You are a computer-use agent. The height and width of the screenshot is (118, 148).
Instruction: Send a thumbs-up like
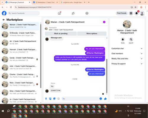point(105,99)
